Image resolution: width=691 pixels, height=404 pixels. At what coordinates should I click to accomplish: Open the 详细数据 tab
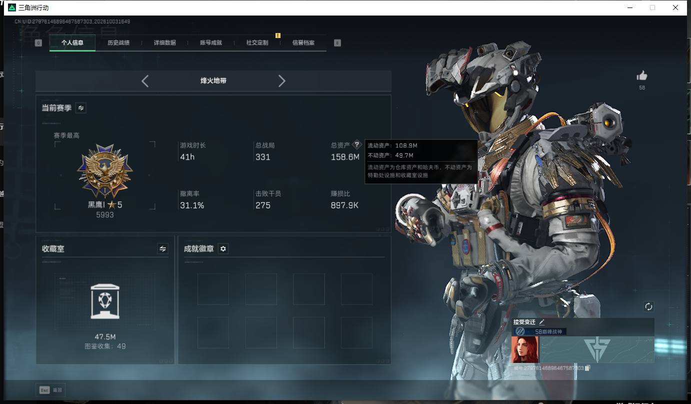click(165, 43)
